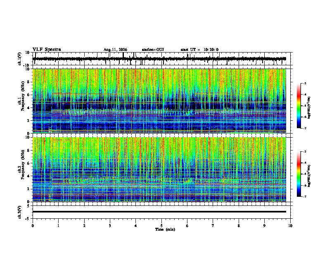Click time axis tick label "7"
This screenshot has width=327, height=253.
[x=213, y=226]
